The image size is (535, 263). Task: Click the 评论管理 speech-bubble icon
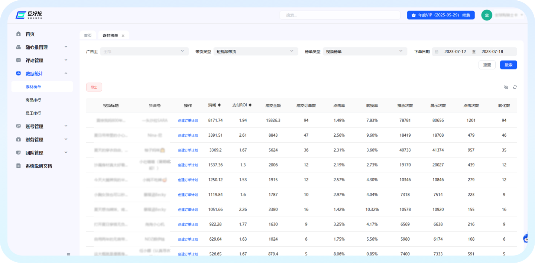click(19, 61)
